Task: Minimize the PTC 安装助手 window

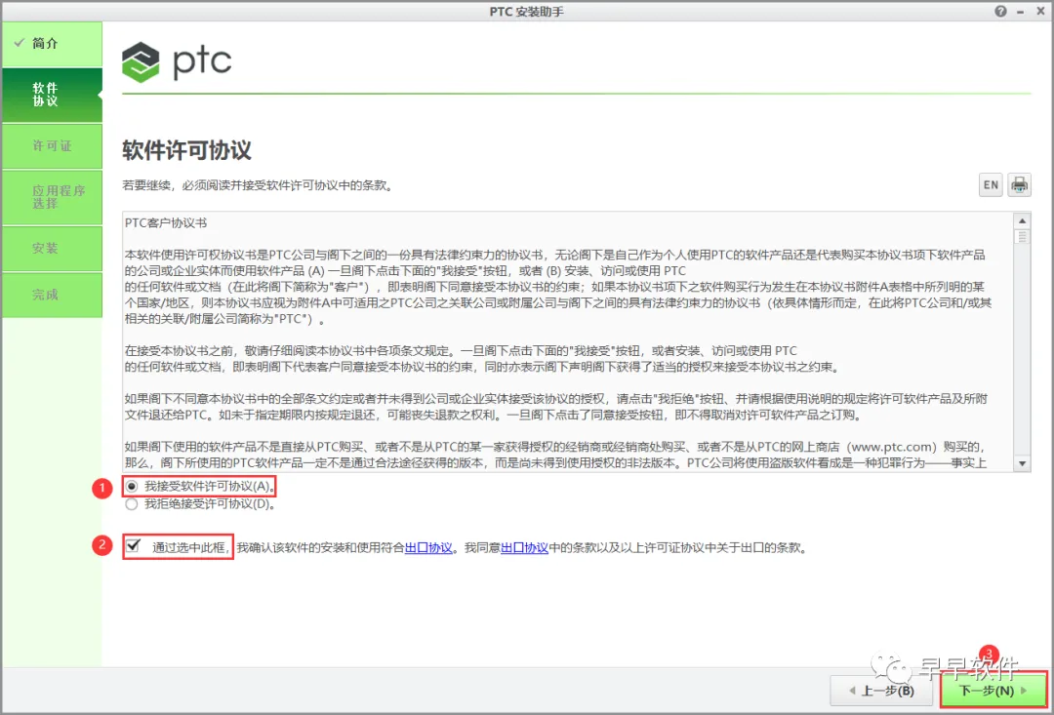Action: point(1021,12)
